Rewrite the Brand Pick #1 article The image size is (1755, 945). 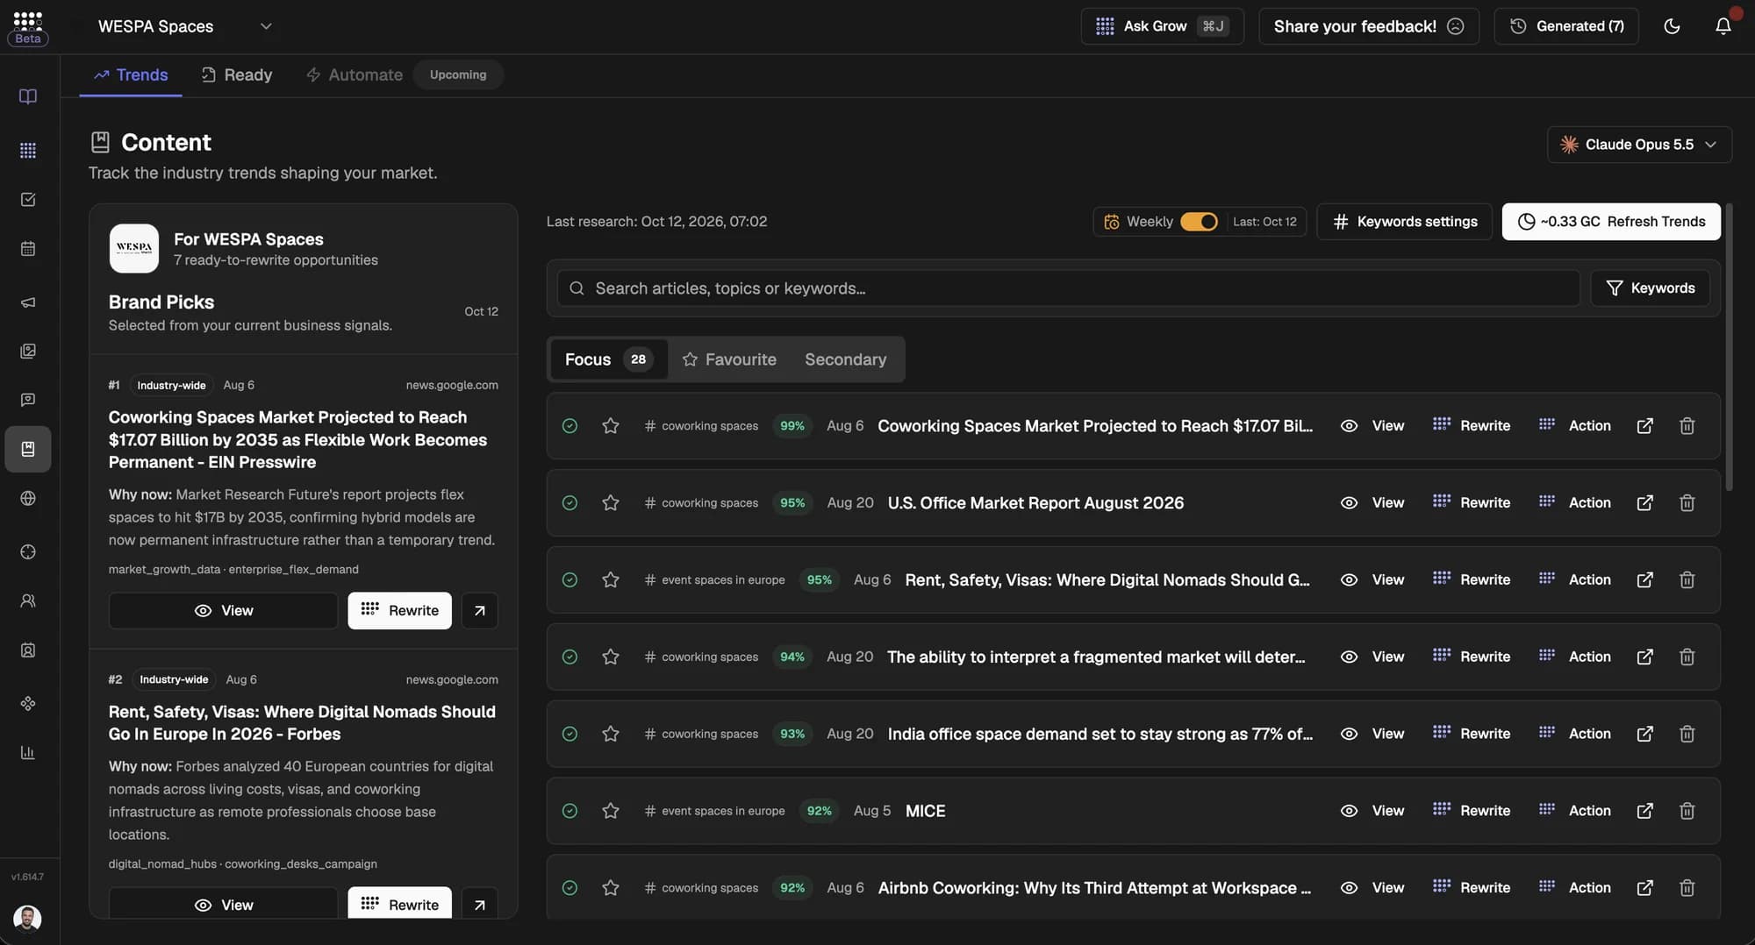[399, 610]
